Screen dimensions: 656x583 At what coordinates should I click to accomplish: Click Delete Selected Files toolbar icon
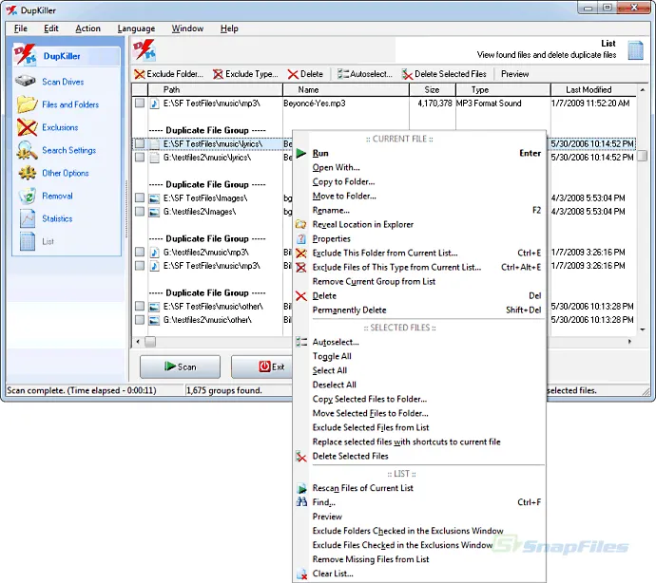(x=407, y=74)
